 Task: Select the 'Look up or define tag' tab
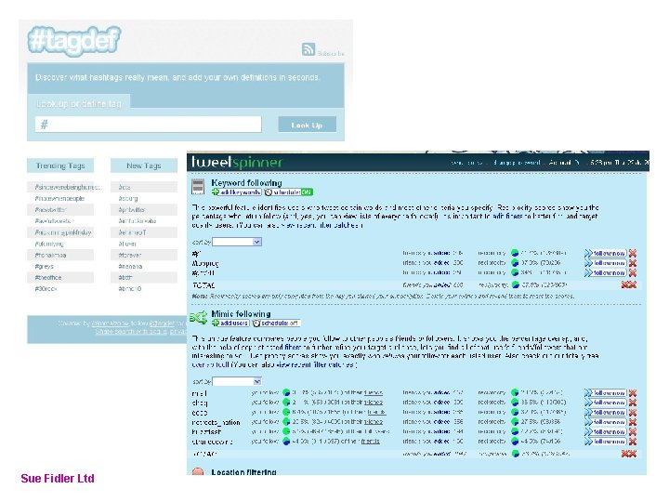[78, 103]
